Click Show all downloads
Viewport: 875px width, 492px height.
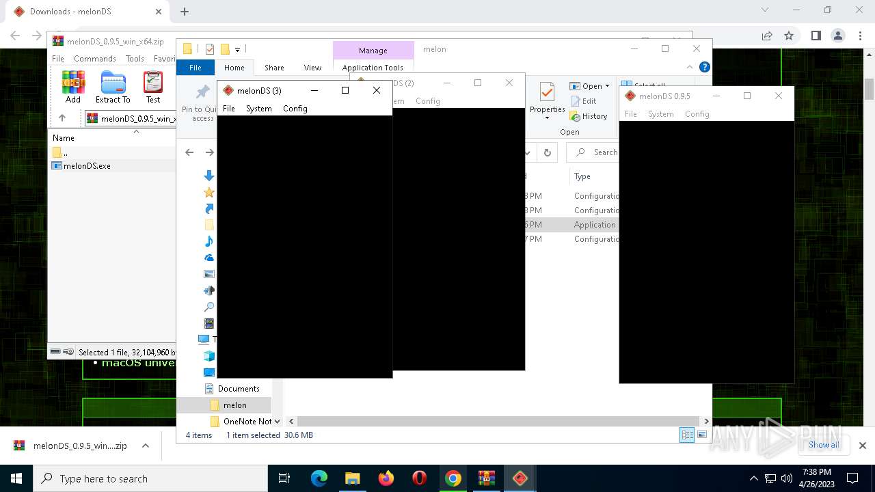coord(824,445)
